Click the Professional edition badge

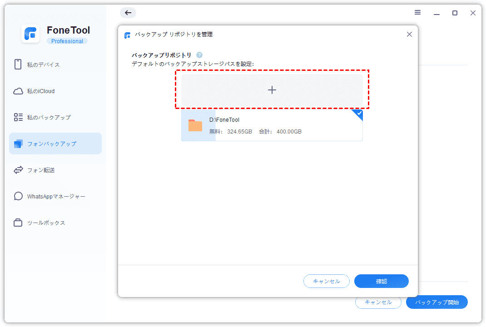point(67,41)
